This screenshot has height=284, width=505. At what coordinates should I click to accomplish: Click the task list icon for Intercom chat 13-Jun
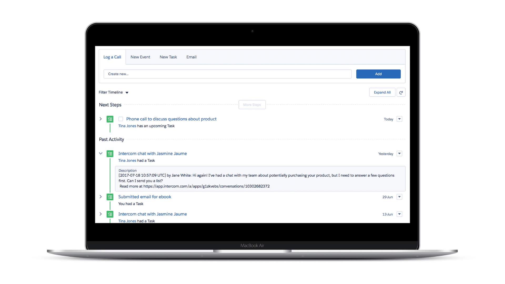tap(110, 214)
